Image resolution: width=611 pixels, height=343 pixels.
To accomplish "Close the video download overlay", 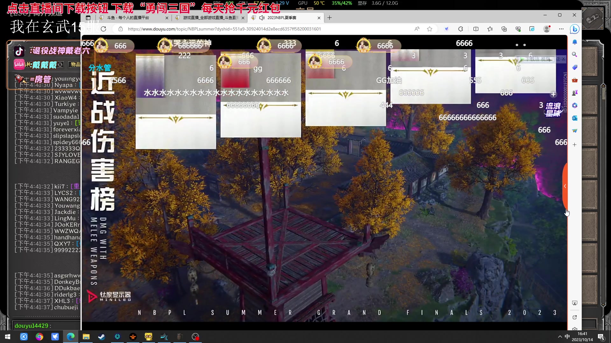I will coord(563,59).
